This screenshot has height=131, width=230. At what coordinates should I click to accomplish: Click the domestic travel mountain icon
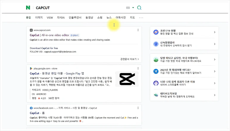tap(156, 59)
